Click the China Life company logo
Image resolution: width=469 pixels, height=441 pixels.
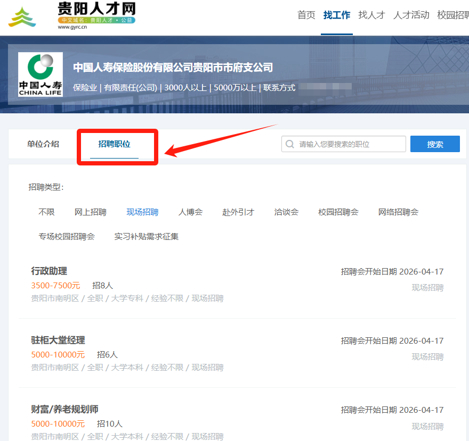[41, 74]
